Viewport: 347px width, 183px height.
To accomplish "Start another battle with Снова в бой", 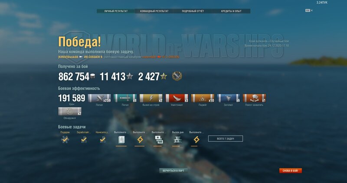I will (290, 170).
